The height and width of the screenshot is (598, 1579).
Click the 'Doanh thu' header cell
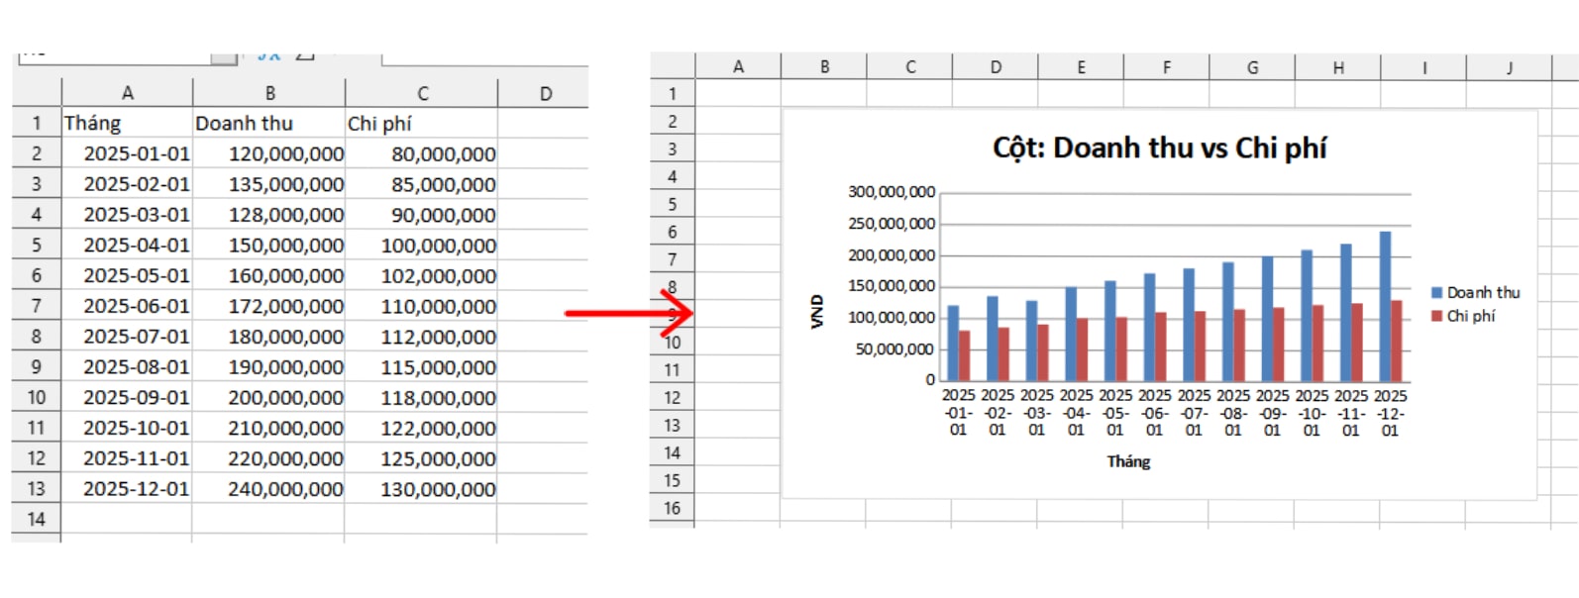268,123
